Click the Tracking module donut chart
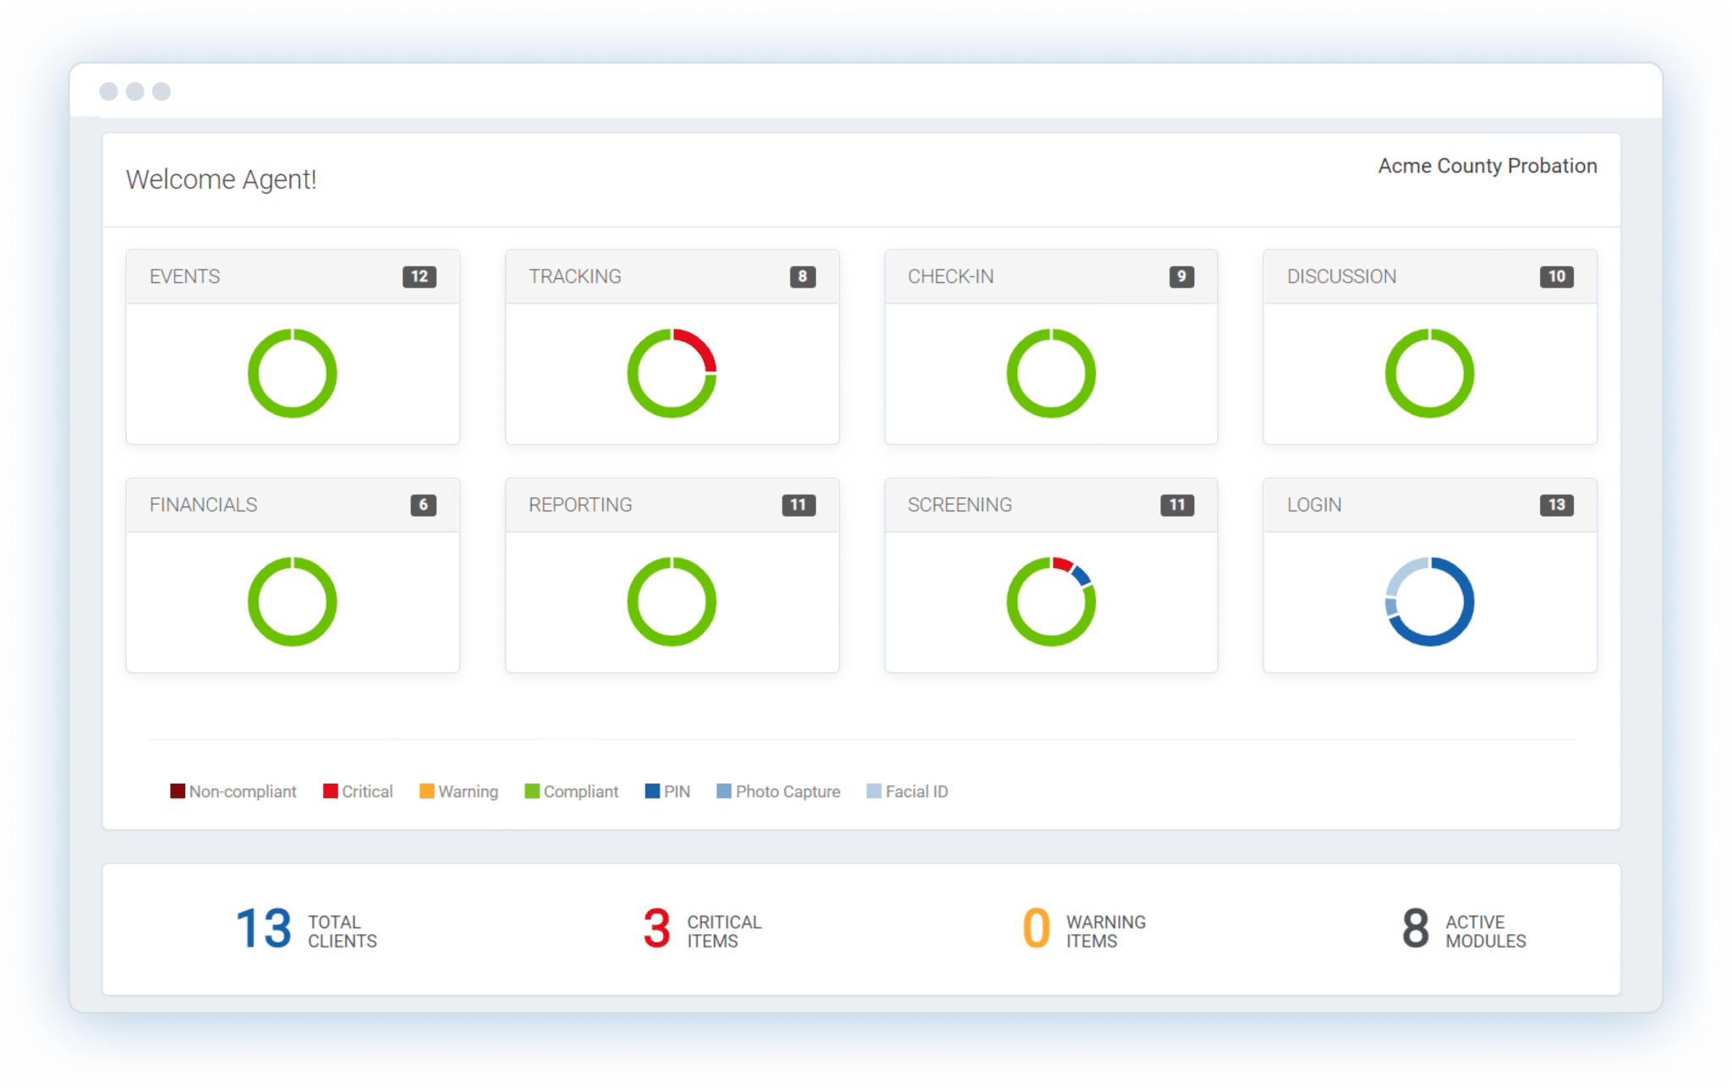This screenshot has width=1732, height=1088. click(x=671, y=373)
